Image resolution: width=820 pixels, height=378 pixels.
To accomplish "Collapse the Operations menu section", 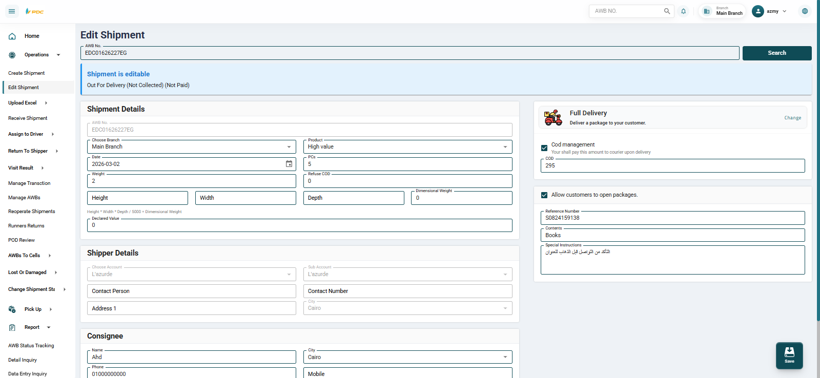I will coord(58,55).
